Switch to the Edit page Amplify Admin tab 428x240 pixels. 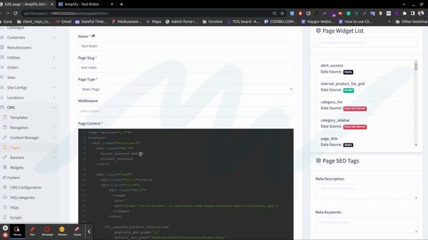[26, 4]
